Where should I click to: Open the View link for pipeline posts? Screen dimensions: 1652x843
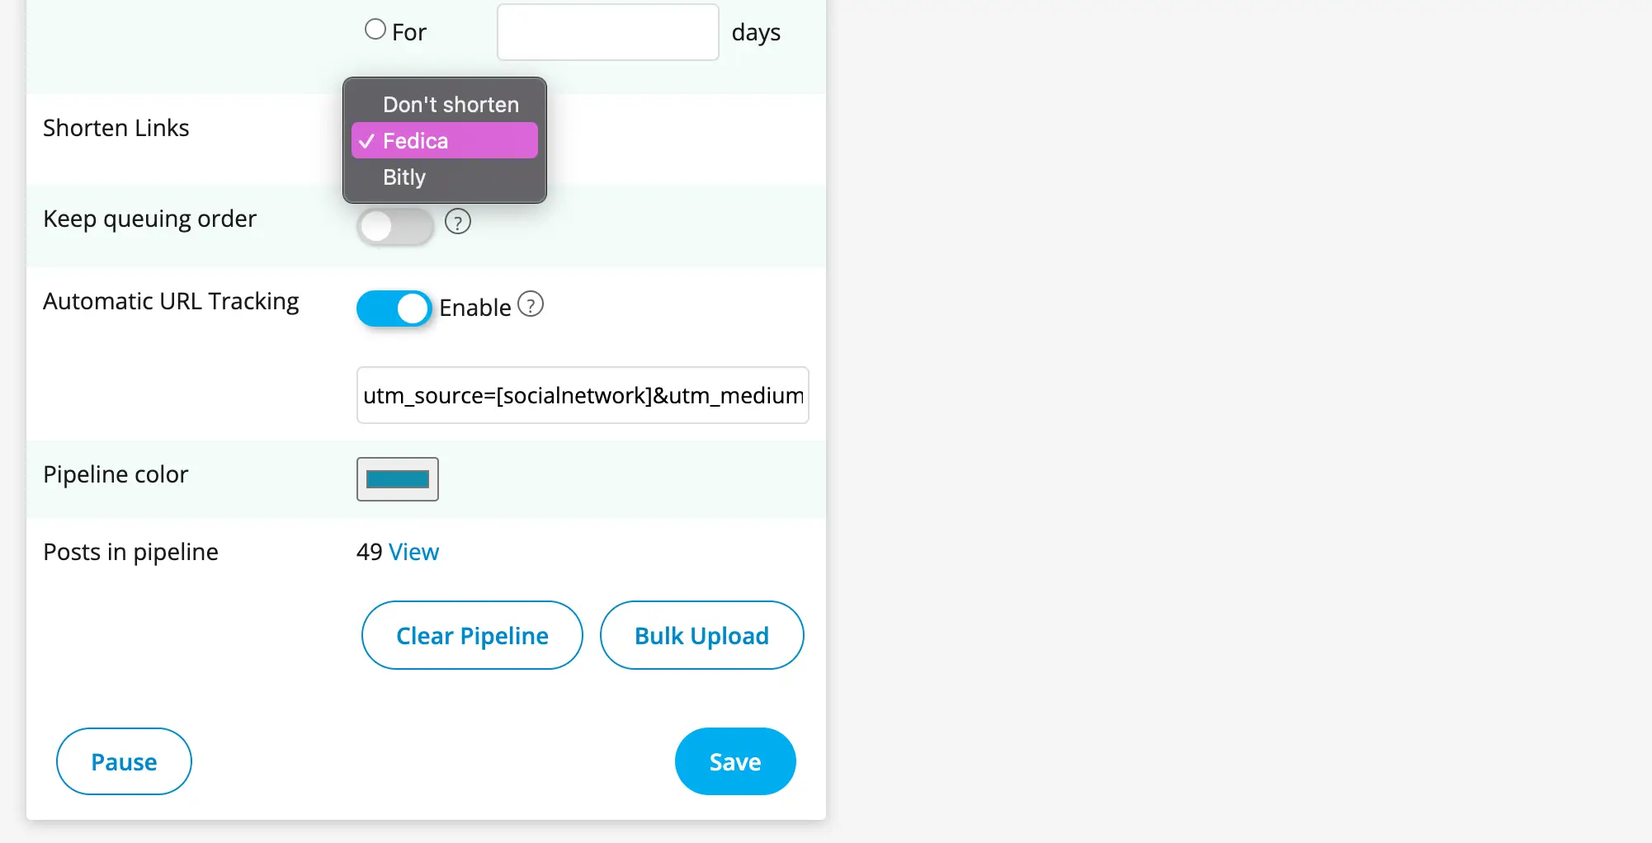[413, 552]
